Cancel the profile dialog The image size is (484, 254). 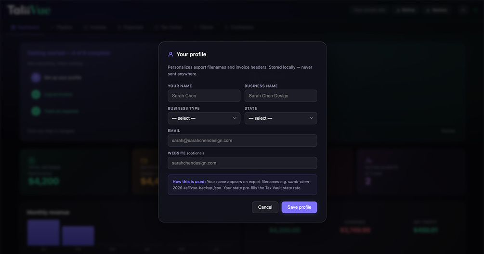[x=265, y=207]
